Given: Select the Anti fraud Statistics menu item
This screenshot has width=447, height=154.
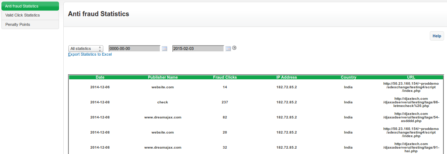Looking at the screenshot, I should tap(30, 6).
